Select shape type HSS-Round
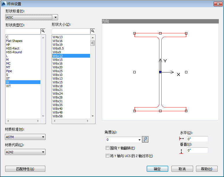 click(x=23, y=52)
